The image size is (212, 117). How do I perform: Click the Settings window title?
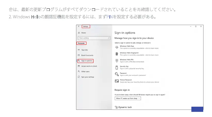point(85,27)
